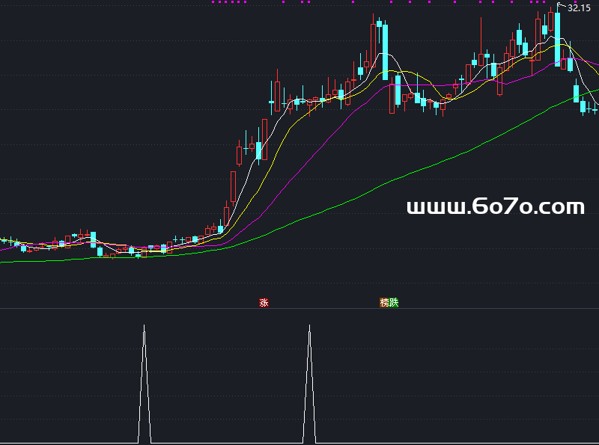599x445 pixels.
Task: Select the first candle at the chart's left edge
Action: pyautogui.click(x=3, y=240)
